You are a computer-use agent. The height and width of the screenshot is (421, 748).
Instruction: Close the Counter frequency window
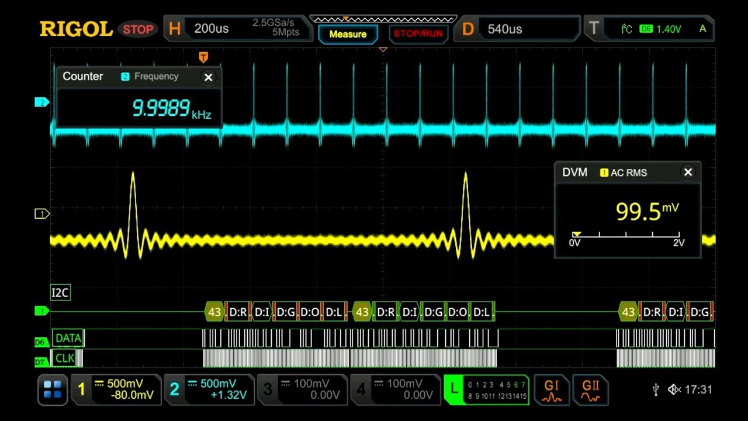(x=208, y=77)
